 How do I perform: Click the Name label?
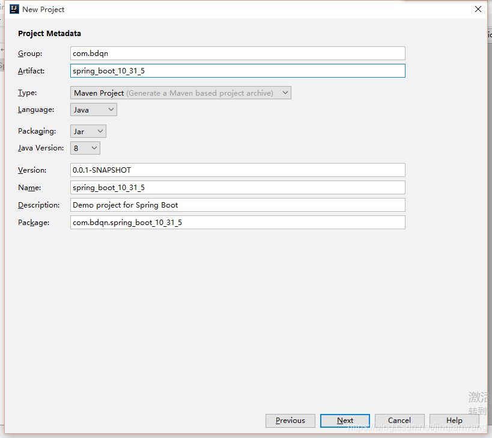pyautogui.click(x=29, y=188)
